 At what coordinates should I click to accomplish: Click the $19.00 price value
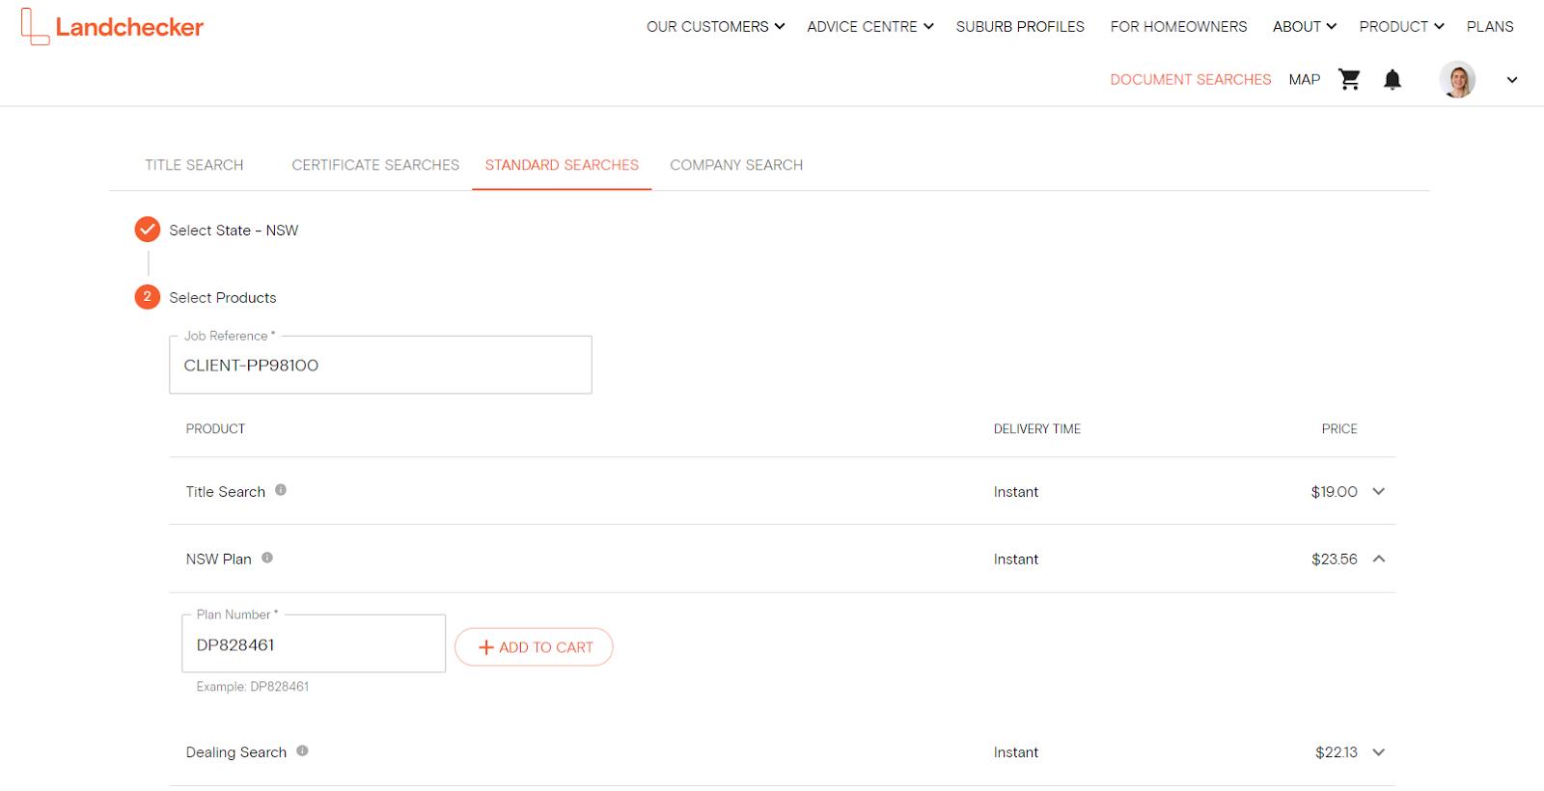coord(1334,492)
